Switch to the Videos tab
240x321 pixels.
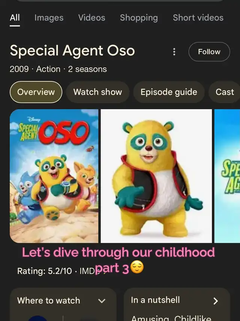click(x=92, y=18)
